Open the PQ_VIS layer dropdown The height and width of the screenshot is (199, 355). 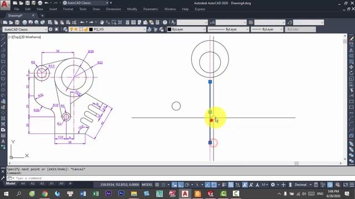tap(107, 29)
